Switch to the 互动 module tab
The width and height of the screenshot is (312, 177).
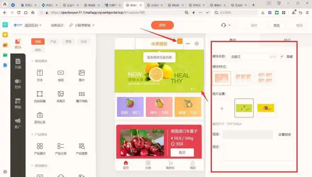click(x=84, y=41)
